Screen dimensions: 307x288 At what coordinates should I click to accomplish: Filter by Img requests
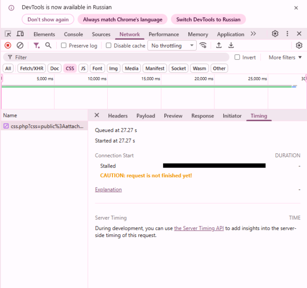click(113, 68)
